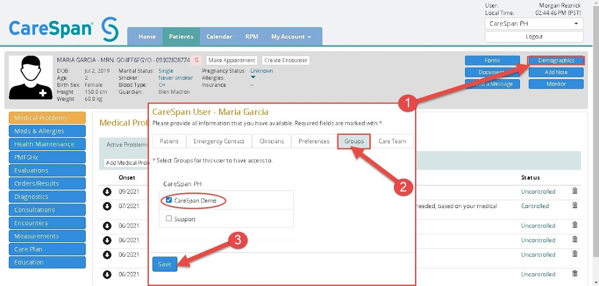
Task: Switch to the Clinicians tab
Action: pyautogui.click(x=271, y=141)
